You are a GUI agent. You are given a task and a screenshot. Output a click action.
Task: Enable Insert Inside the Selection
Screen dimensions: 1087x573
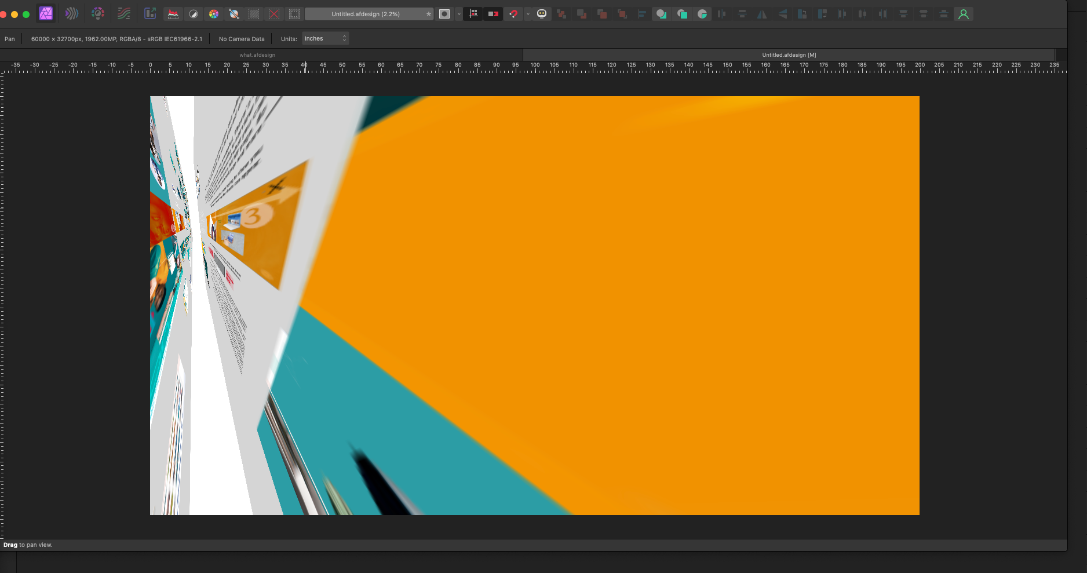(702, 14)
